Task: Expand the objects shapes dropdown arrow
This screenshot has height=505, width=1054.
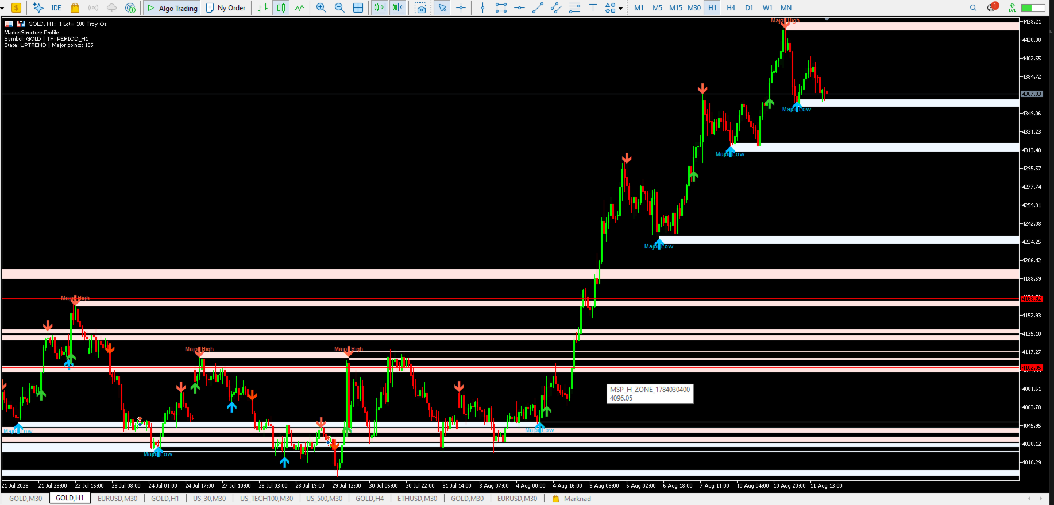Action: pos(621,9)
